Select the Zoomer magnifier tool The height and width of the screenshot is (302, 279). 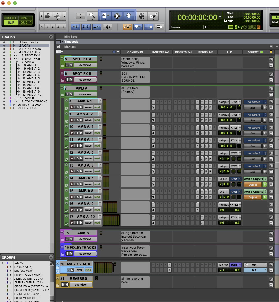coord(92,16)
